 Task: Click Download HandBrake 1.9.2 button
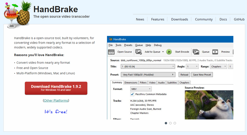coord(56,88)
